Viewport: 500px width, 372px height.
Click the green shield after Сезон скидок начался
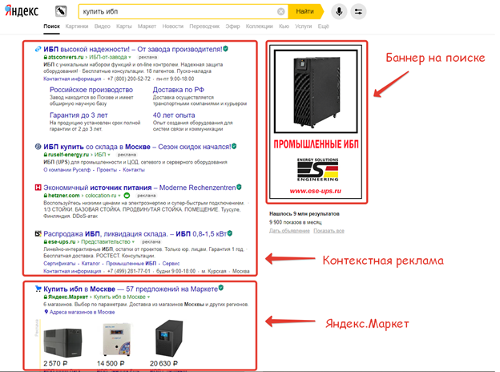[234, 146]
